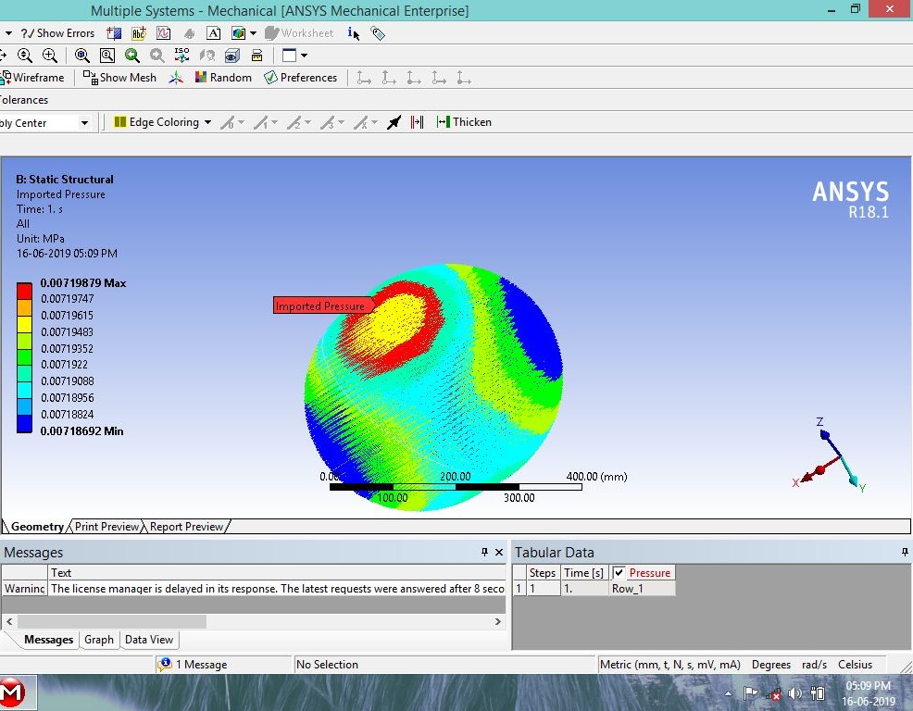913x711 pixels.
Task: Open the Preferences annotation settings
Action: pyautogui.click(x=301, y=78)
